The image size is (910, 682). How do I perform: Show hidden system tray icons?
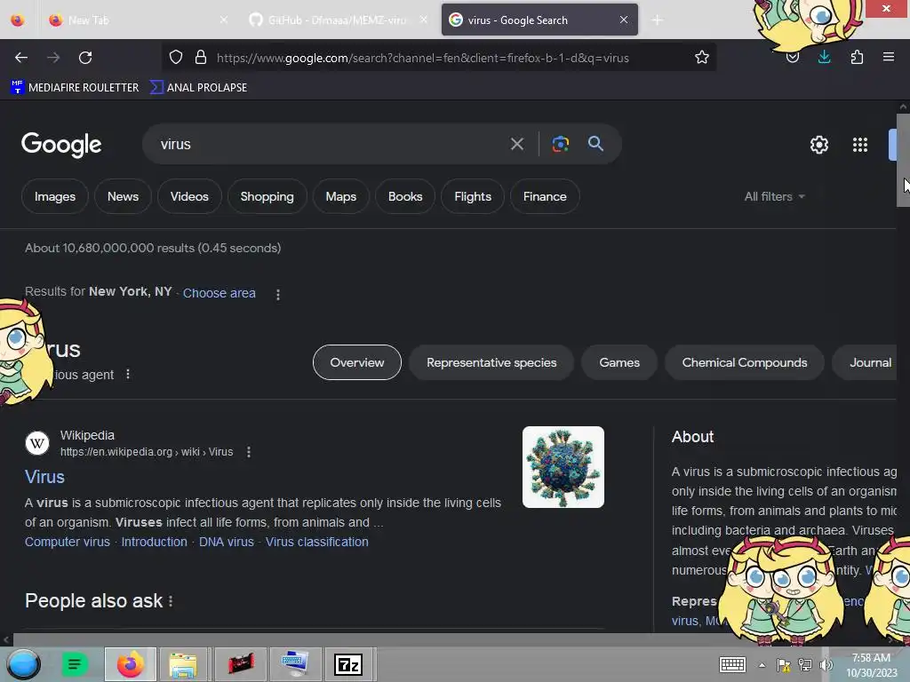click(762, 665)
